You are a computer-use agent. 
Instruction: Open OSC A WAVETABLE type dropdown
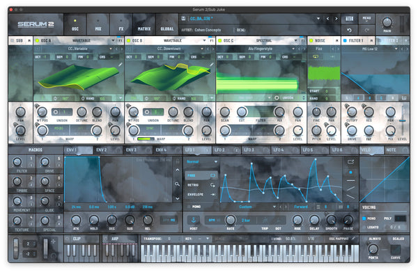click(113, 40)
